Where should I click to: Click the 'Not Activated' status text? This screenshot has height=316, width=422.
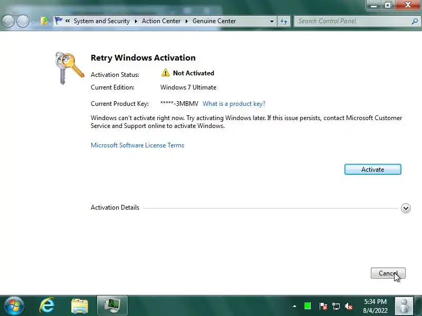coord(194,73)
